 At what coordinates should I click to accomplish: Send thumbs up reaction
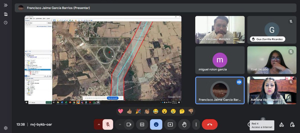(x=129, y=111)
